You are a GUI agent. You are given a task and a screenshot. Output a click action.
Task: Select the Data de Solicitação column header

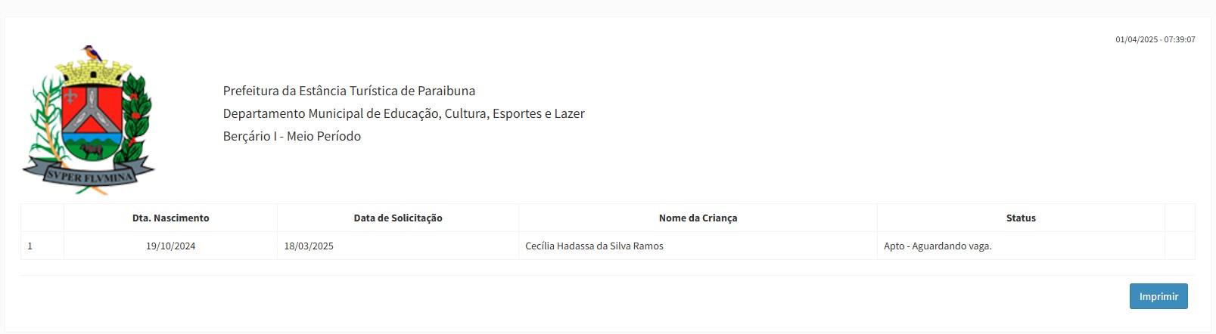pyautogui.click(x=398, y=218)
